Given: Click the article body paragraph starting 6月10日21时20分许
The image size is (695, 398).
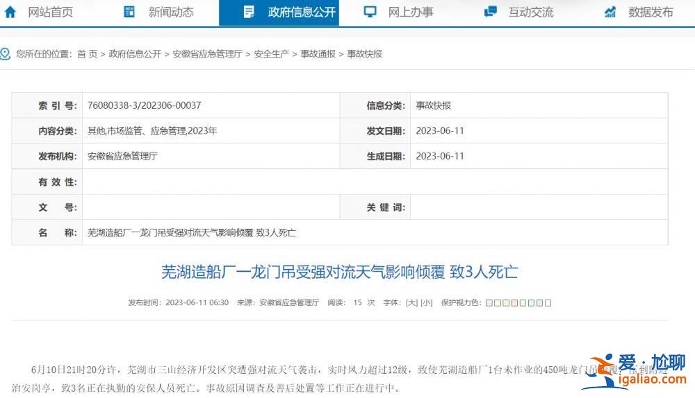Looking at the screenshot, I should [x=340, y=379].
